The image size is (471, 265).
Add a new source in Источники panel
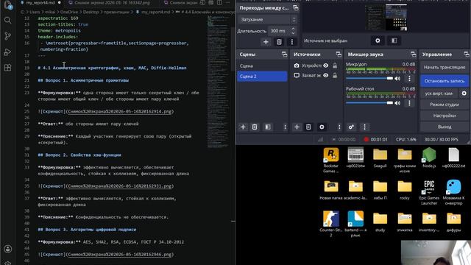(297, 127)
